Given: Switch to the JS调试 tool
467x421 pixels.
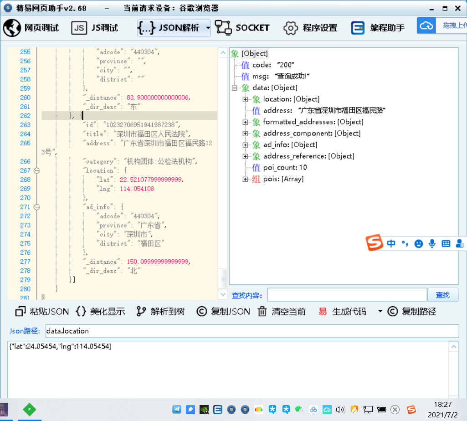Looking at the screenshot, I should coord(95,28).
